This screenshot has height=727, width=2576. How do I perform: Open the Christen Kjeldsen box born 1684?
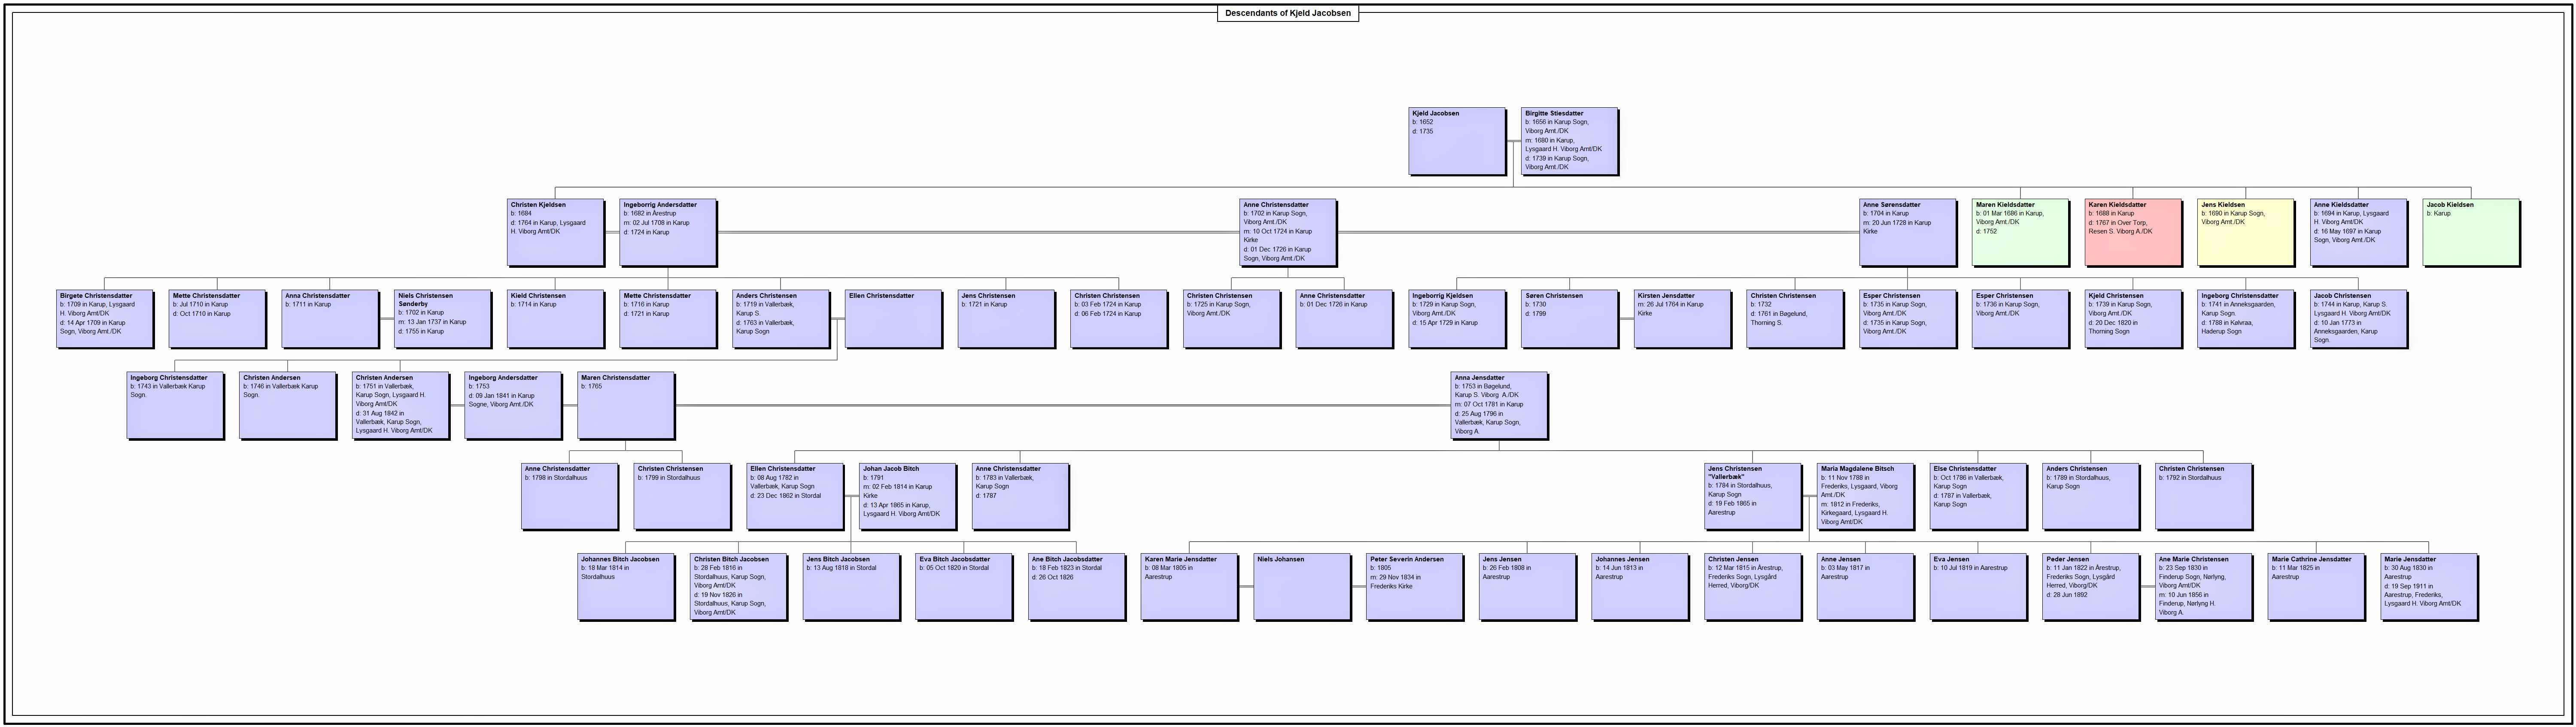click(x=555, y=232)
